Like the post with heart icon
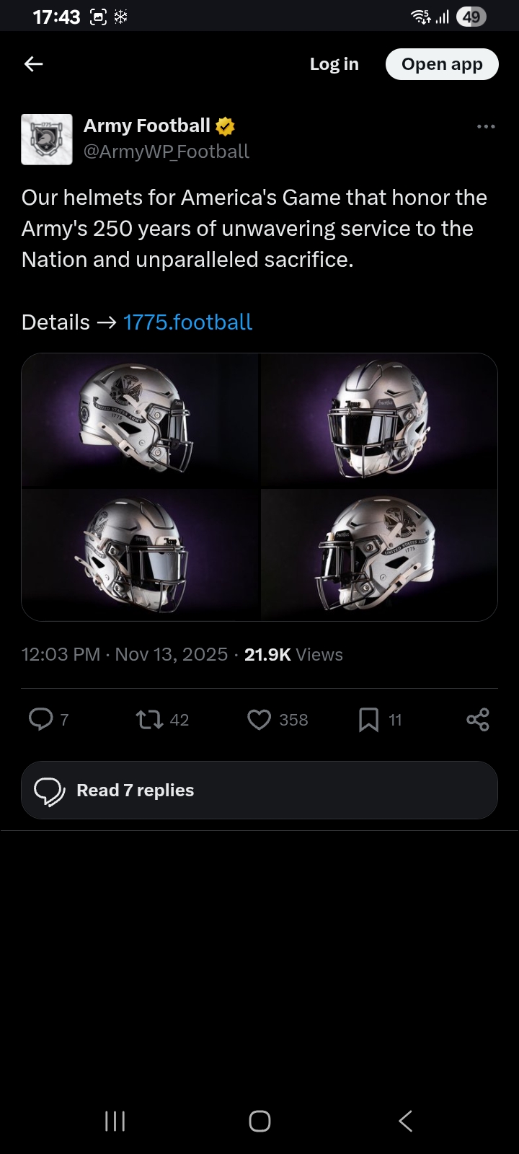Screen dimensions: 519x1154 (259, 719)
